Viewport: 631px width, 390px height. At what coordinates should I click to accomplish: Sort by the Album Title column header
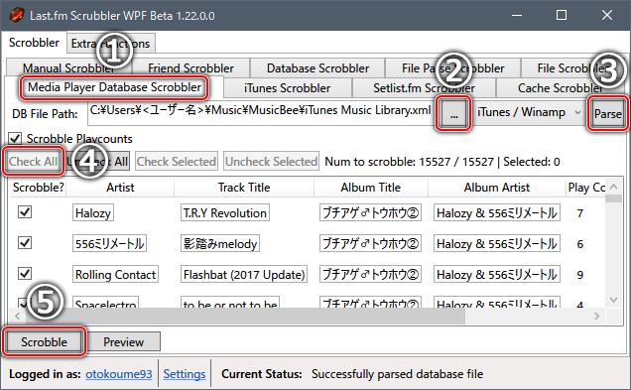tap(371, 188)
